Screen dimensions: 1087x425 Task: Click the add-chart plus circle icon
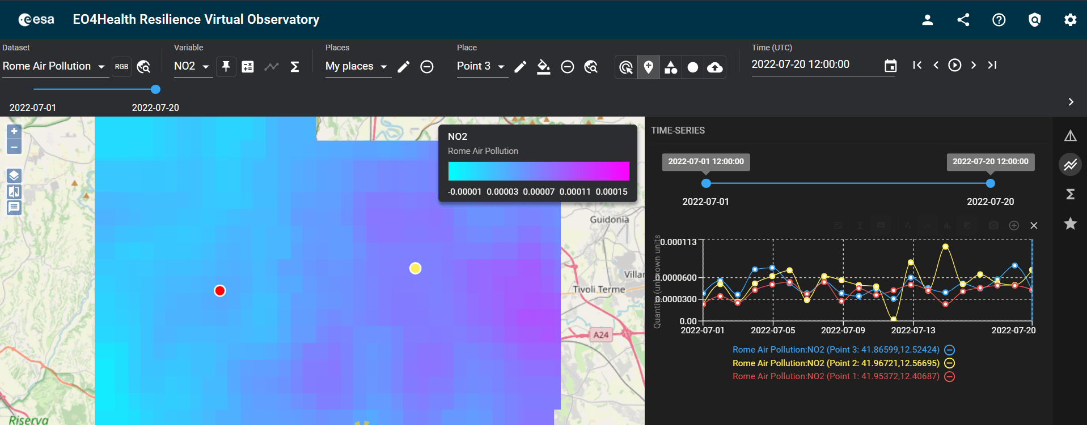1014,225
